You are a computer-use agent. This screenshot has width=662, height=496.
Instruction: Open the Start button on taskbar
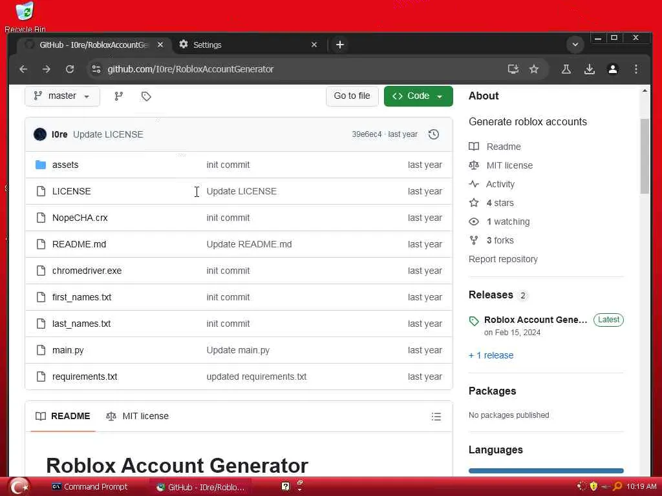click(x=19, y=487)
